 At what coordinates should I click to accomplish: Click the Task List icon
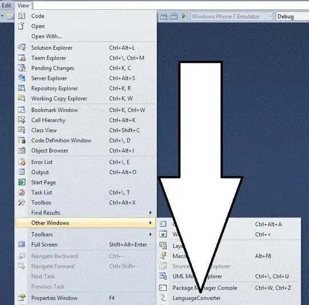22,192
